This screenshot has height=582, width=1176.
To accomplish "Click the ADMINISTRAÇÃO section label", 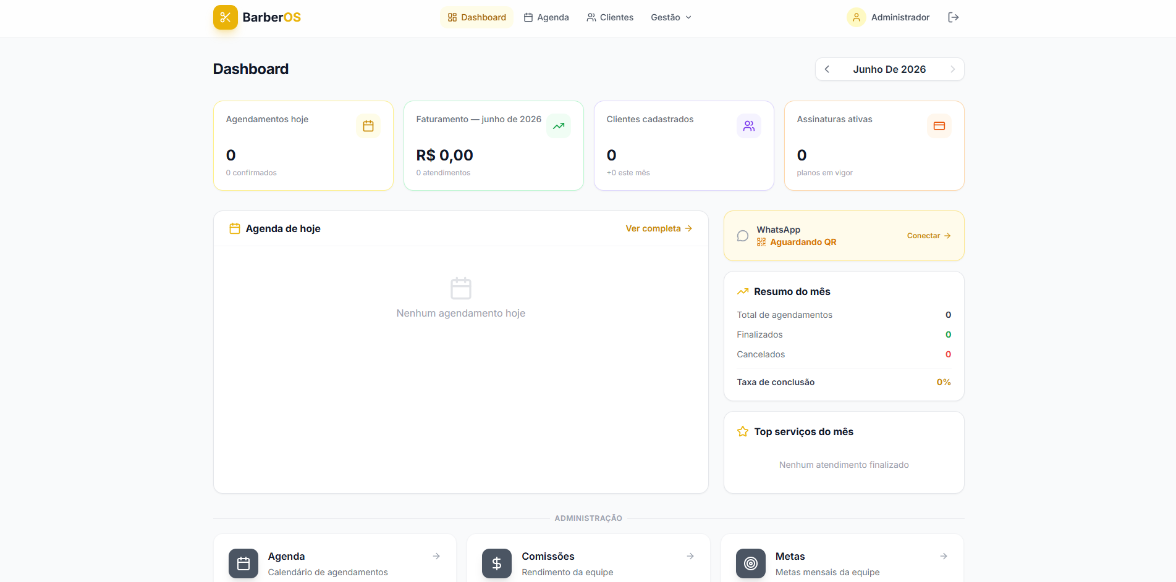I will (x=588, y=518).
